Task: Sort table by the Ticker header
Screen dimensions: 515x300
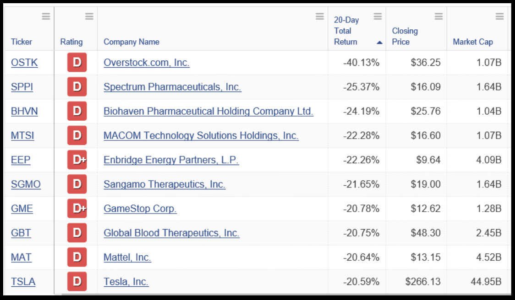Action: 22,42
